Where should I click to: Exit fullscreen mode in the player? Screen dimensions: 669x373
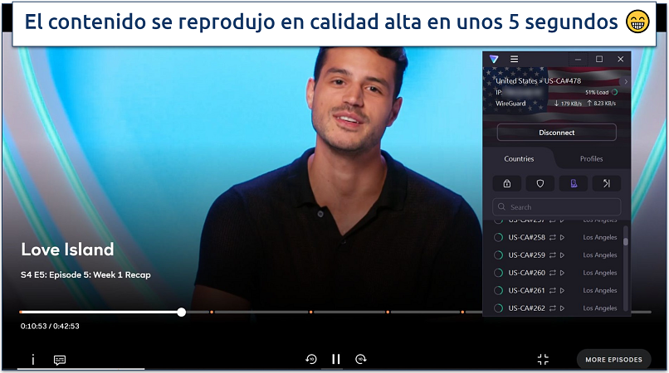(543, 359)
